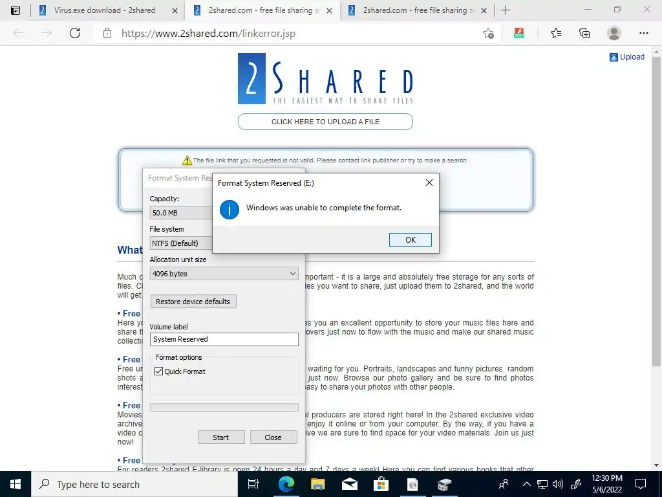
Task: Click the volume speaker tray icon
Action: coord(558,484)
